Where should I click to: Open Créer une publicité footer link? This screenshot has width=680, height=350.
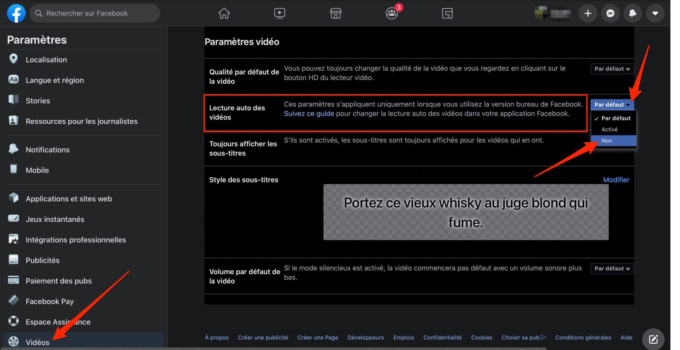tap(263, 338)
